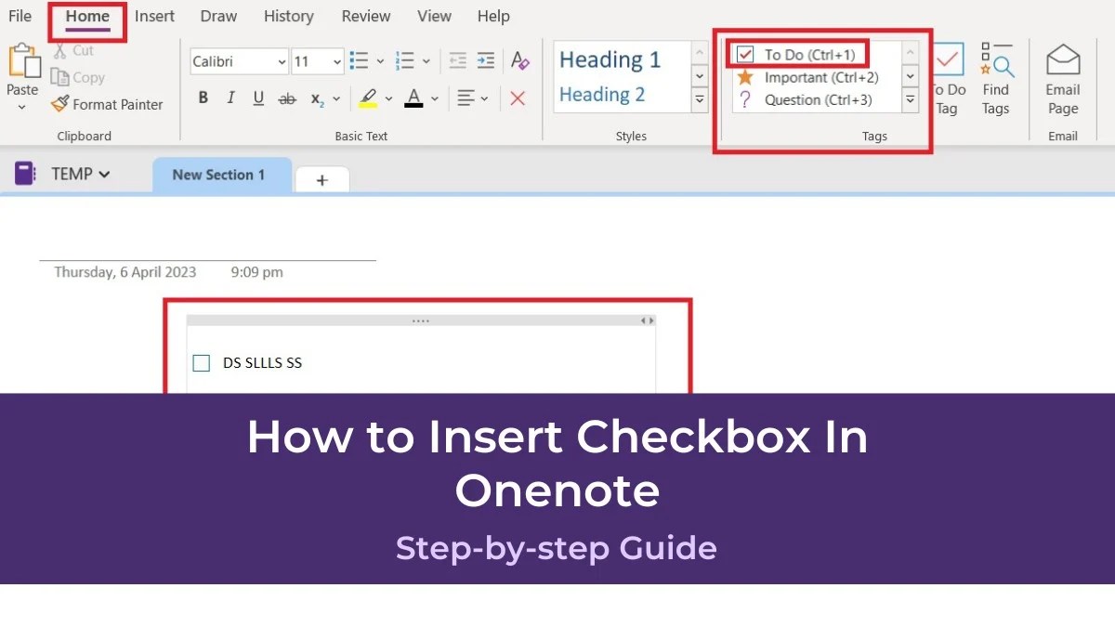Select the To Do Tag icon
1115x627 pixels.
[949, 58]
